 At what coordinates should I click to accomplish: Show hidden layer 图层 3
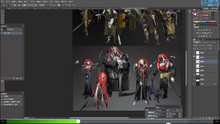point(194,71)
